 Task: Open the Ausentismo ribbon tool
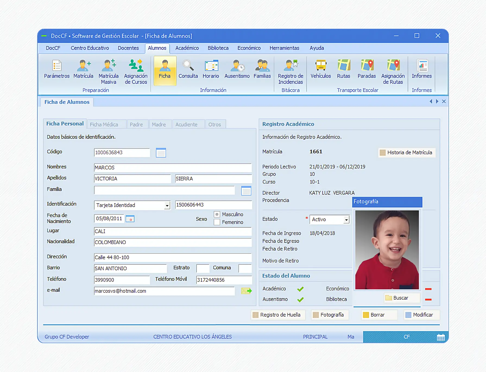(x=237, y=70)
